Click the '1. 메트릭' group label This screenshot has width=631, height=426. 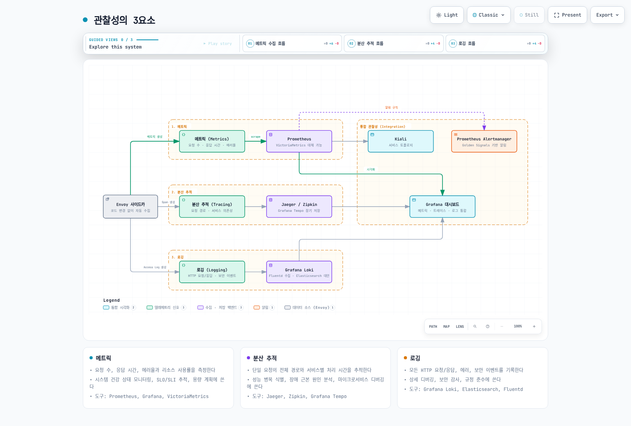pyautogui.click(x=179, y=127)
